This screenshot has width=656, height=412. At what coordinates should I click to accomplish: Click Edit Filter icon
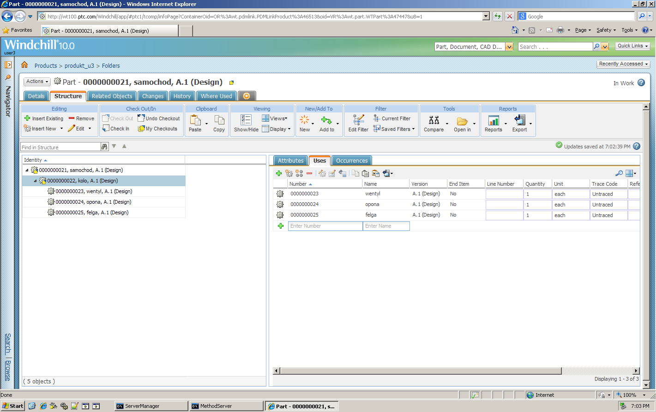358,120
